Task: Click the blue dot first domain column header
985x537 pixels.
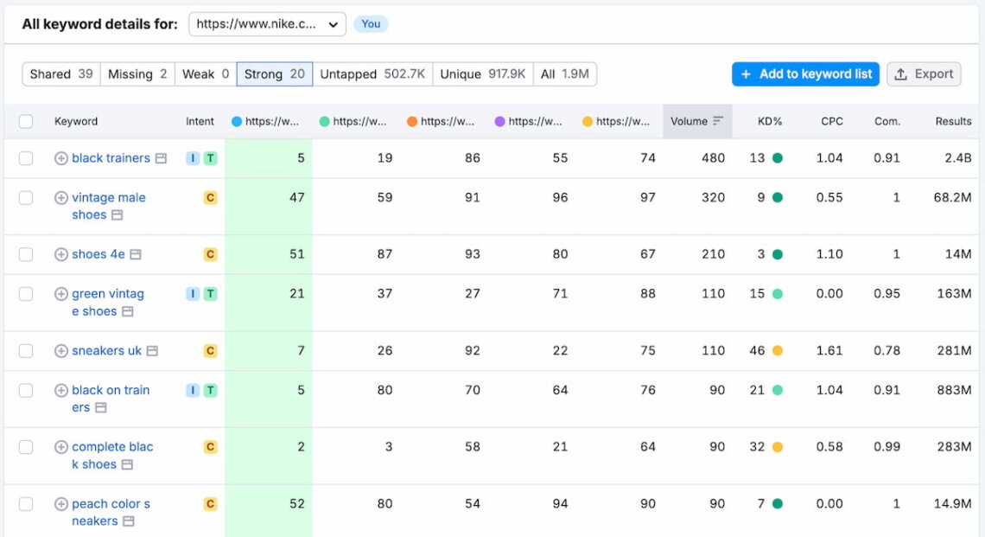Action: 265,121
